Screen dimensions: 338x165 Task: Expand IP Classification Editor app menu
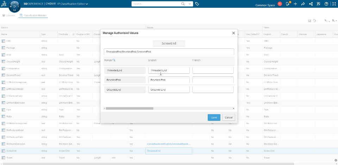[x=87, y=4]
